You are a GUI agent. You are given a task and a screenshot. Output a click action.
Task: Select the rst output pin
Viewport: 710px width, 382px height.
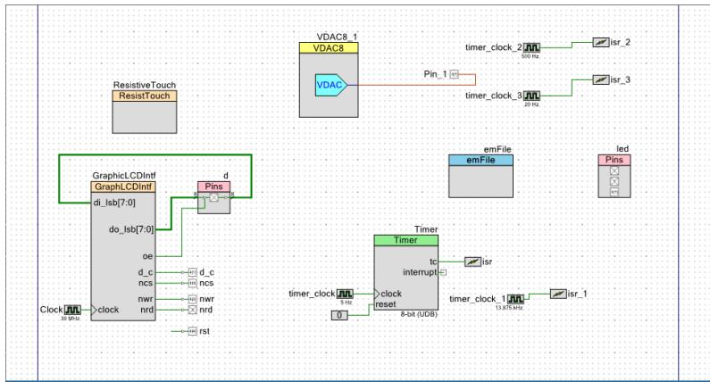pos(191,331)
